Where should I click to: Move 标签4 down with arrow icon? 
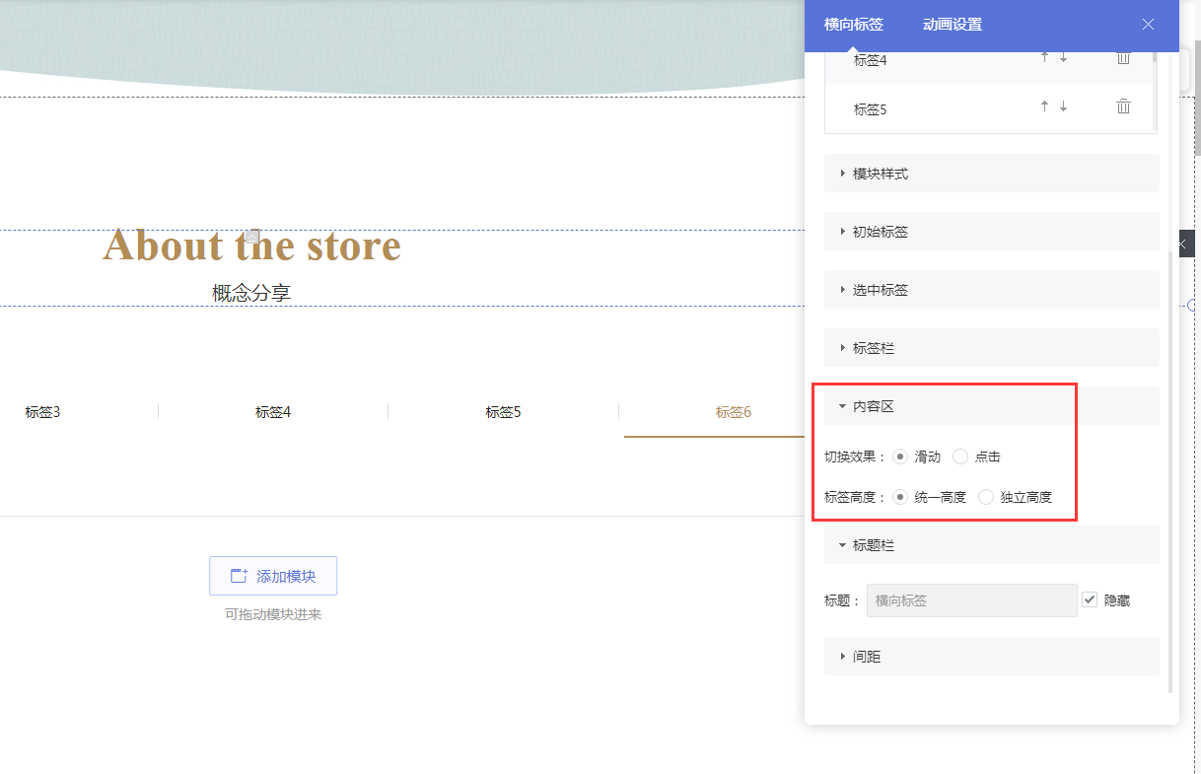click(1063, 58)
